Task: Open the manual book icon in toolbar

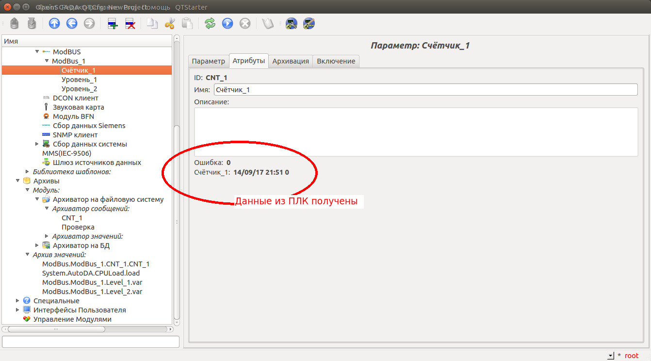Action: pos(268,23)
